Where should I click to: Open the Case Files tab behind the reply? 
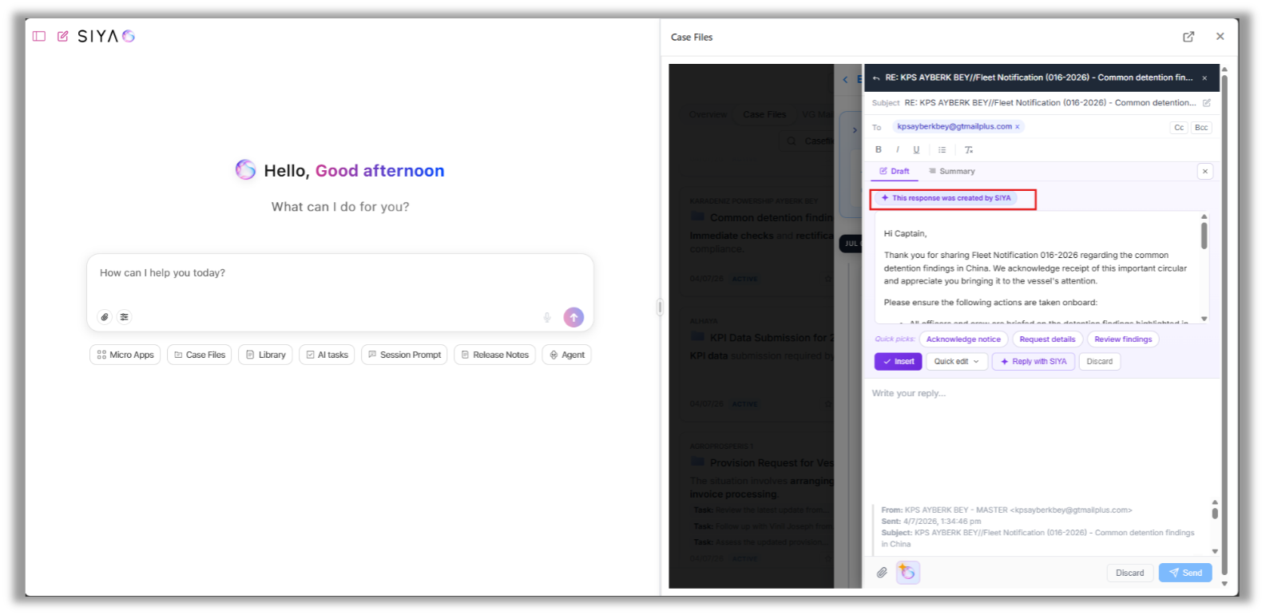coord(764,115)
